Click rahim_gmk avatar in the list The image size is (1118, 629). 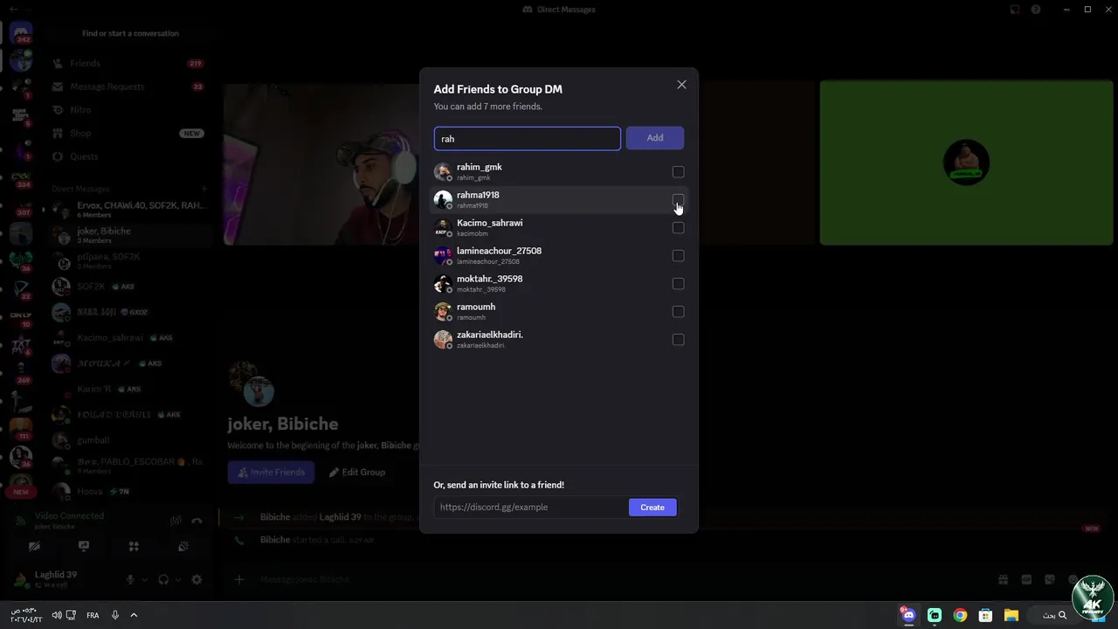[443, 172]
